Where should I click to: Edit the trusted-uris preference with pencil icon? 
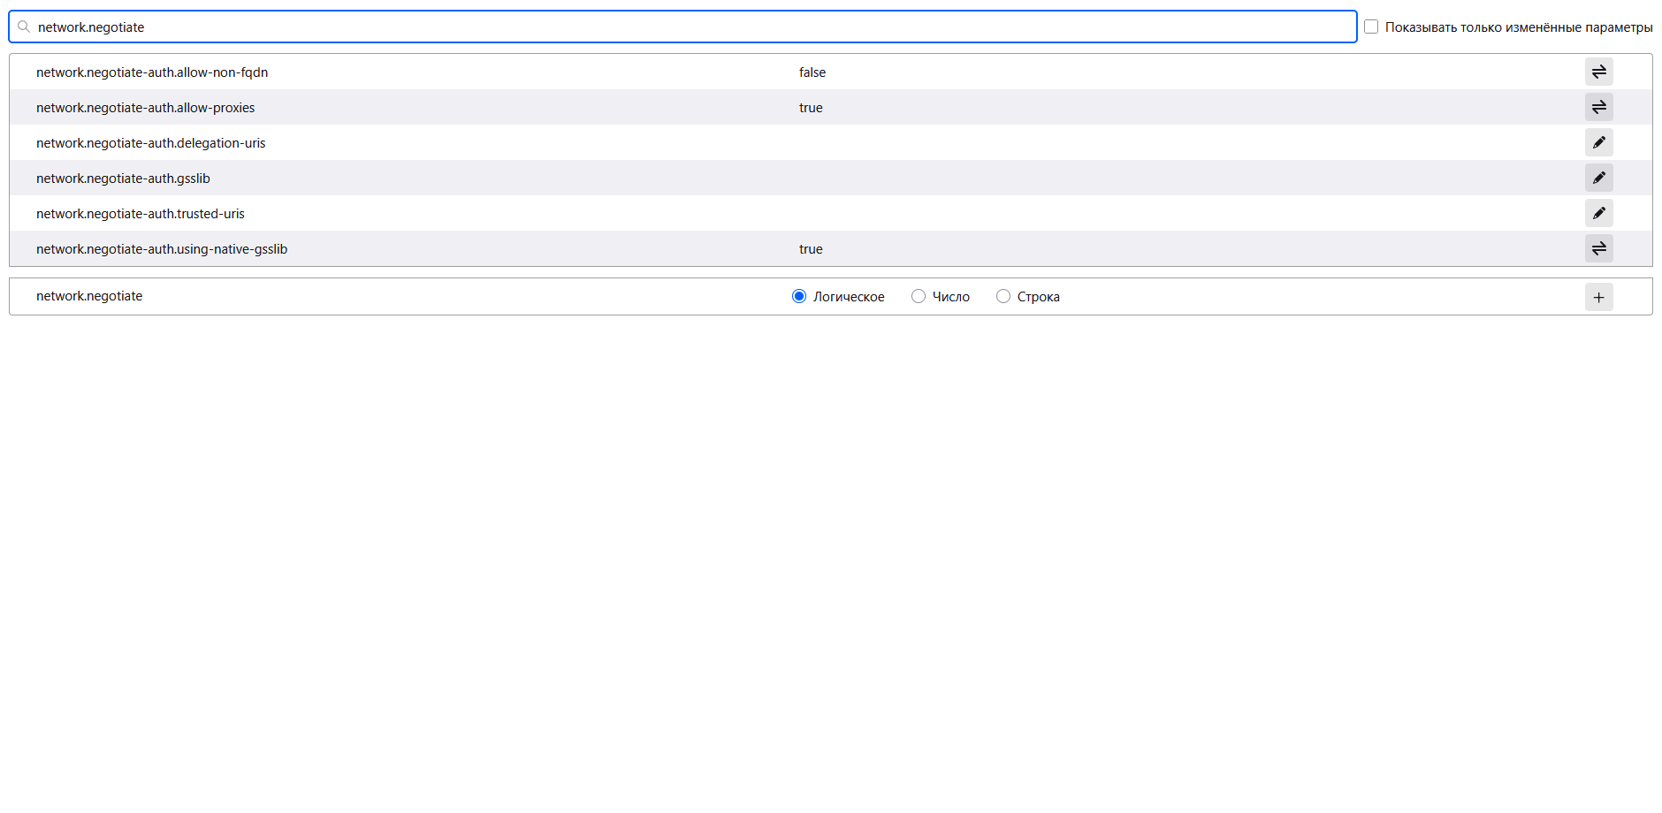tap(1598, 213)
